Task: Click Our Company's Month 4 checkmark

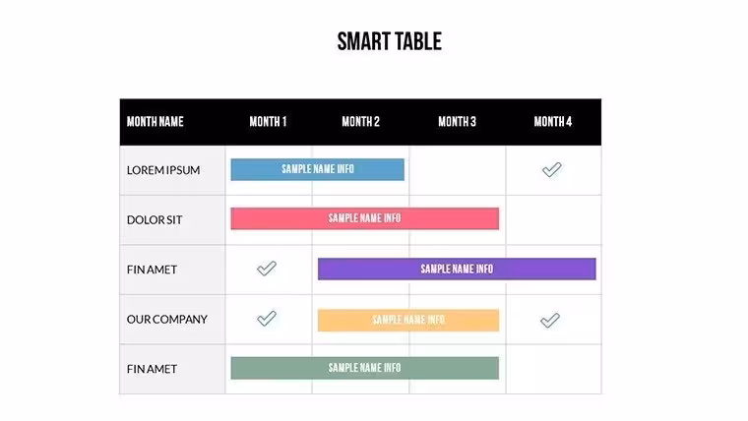Action: tap(550, 321)
